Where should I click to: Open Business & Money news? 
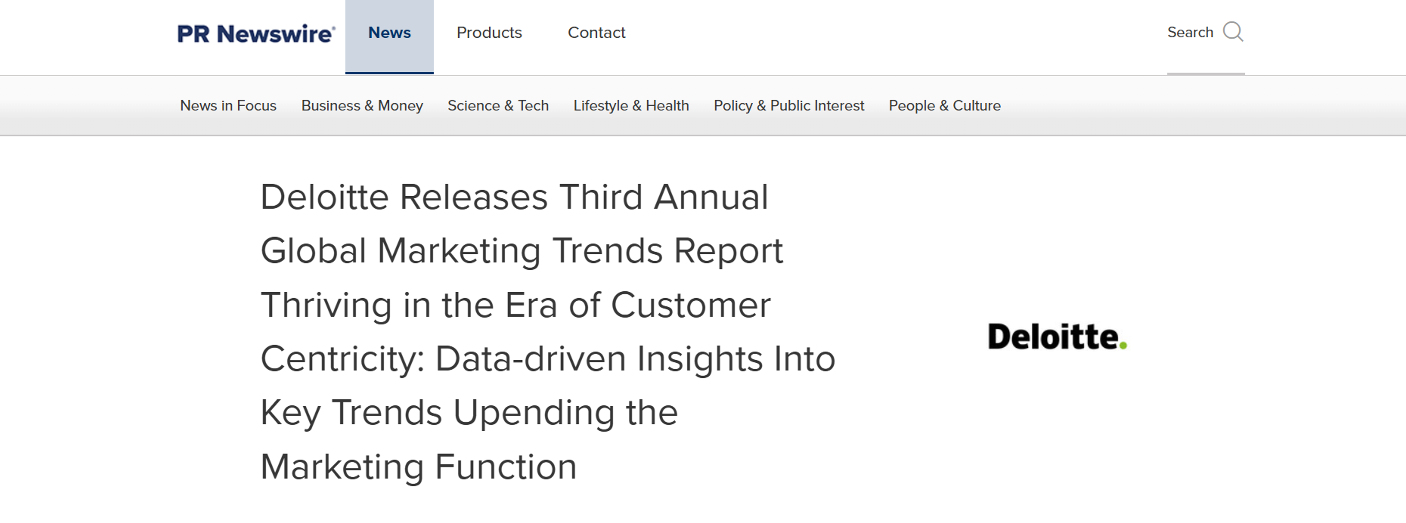362,106
